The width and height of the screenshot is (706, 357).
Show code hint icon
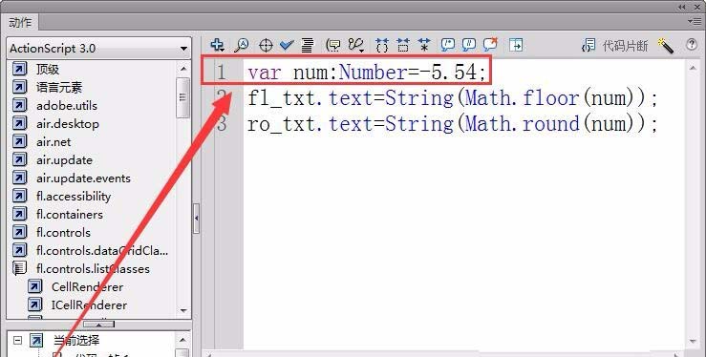pyautogui.click(x=333, y=45)
